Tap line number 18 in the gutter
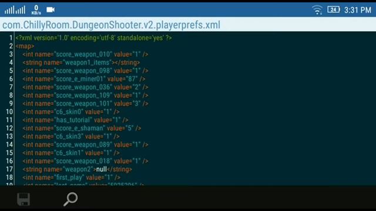 click(9, 178)
